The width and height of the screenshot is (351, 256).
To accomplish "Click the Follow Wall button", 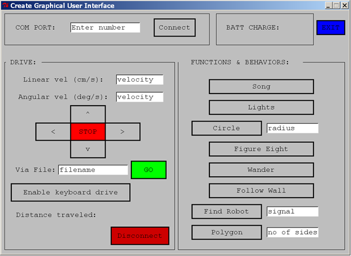I will pos(261,191).
